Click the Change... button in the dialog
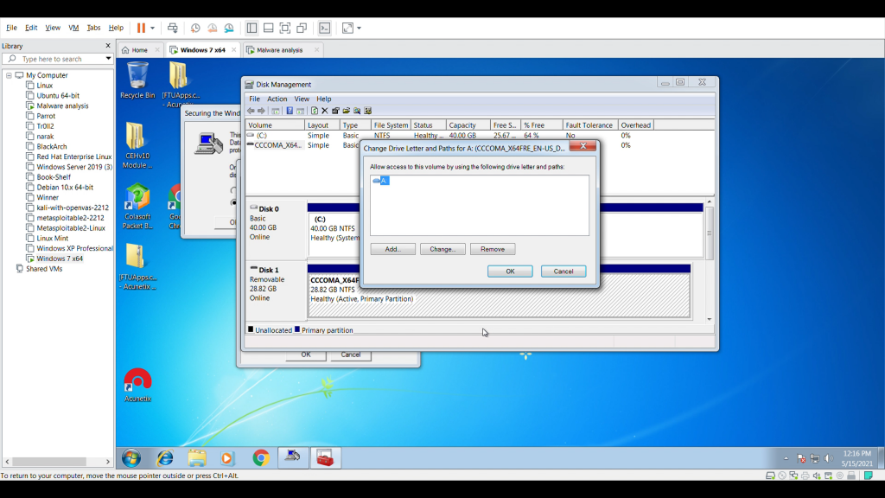 (x=442, y=249)
